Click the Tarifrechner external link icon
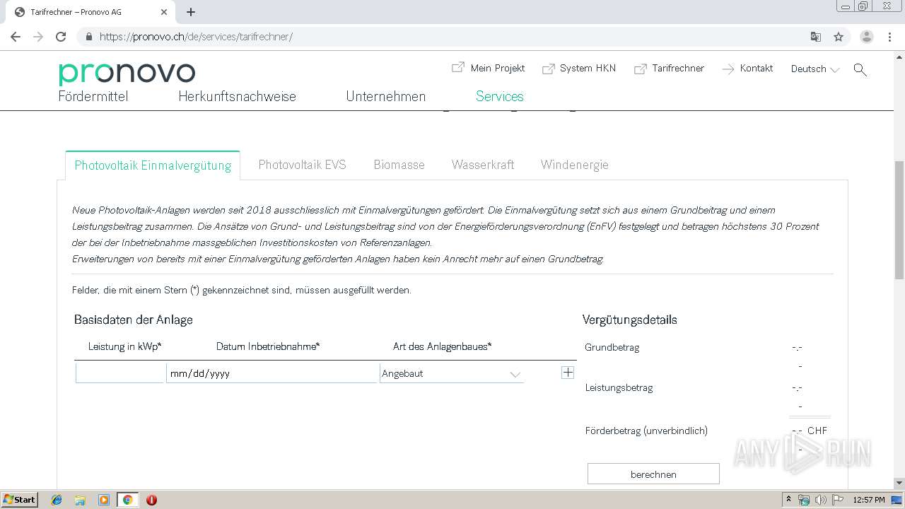Viewport: 905px width, 509px height. [x=640, y=69]
